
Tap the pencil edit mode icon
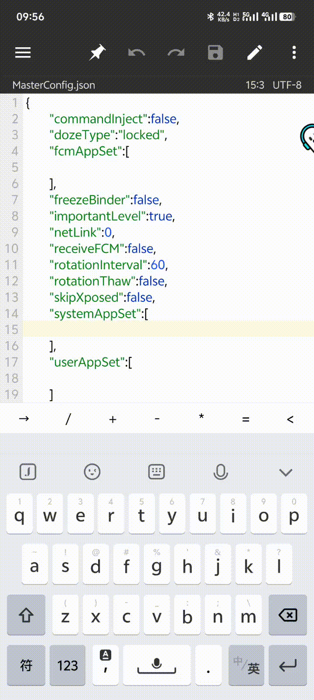tap(255, 53)
